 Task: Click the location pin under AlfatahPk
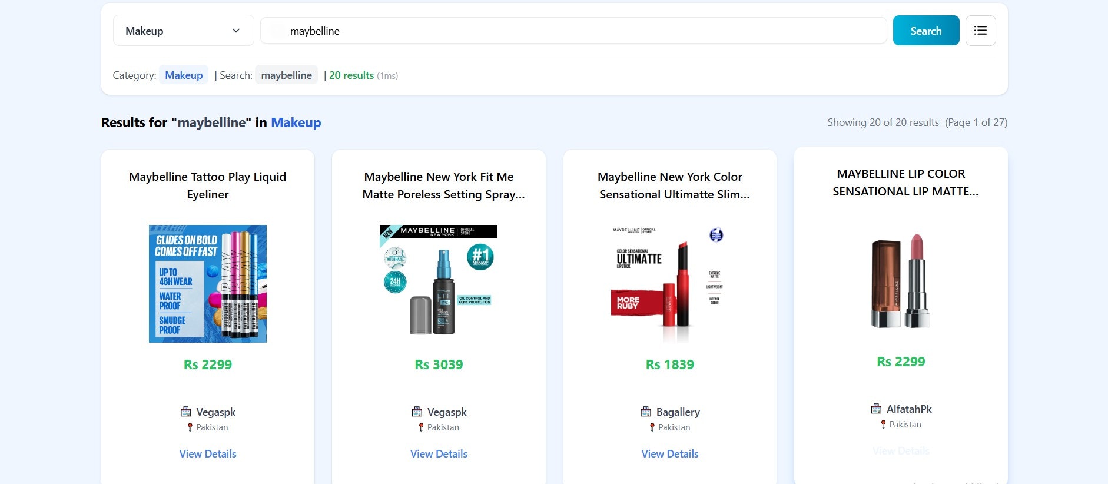[883, 425]
